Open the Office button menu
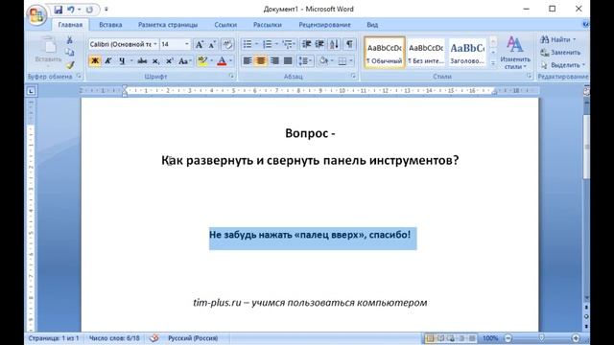 click(x=36, y=15)
